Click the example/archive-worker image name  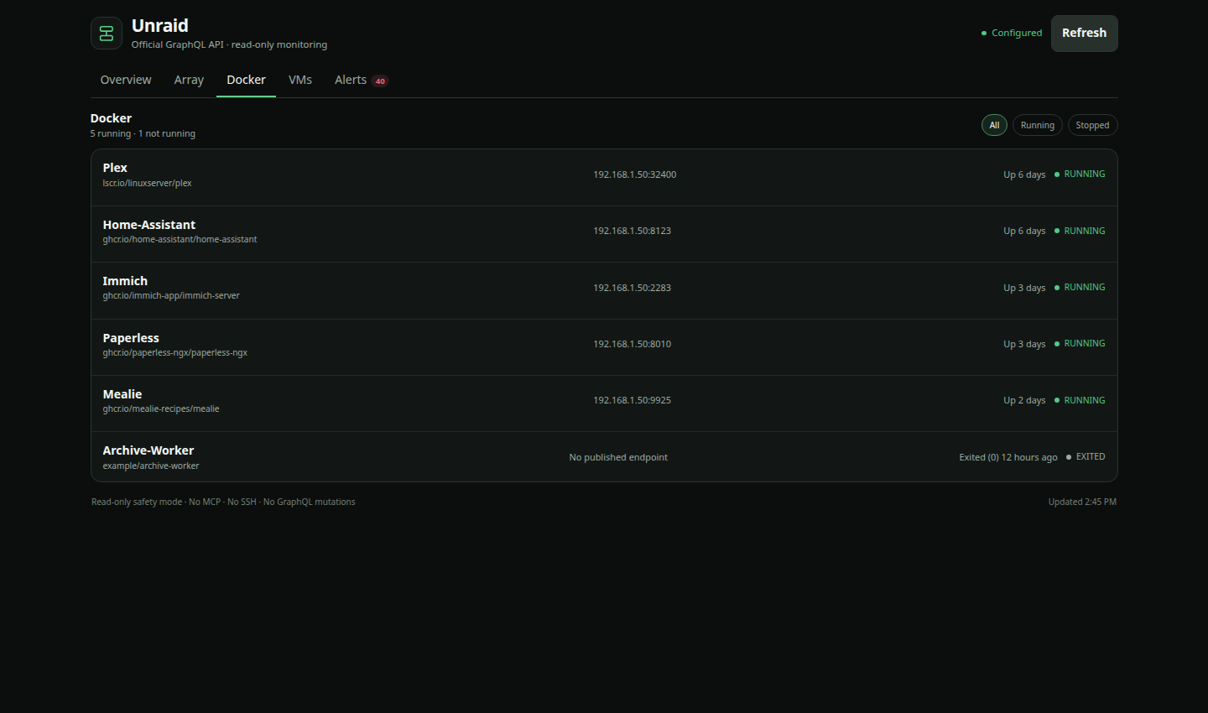click(151, 466)
